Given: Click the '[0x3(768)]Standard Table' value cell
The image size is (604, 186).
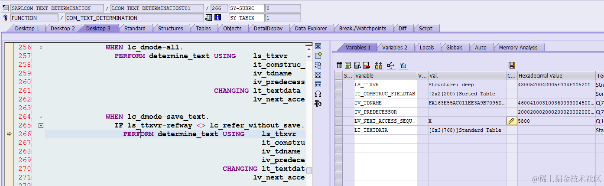Looking at the screenshot, I should (x=467, y=130).
